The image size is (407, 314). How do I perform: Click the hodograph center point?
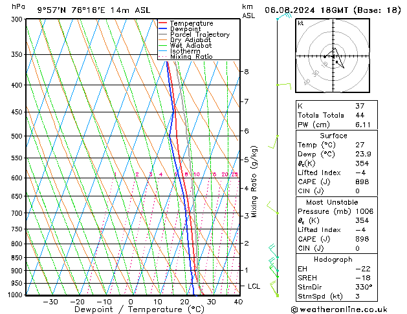click(x=333, y=56)
